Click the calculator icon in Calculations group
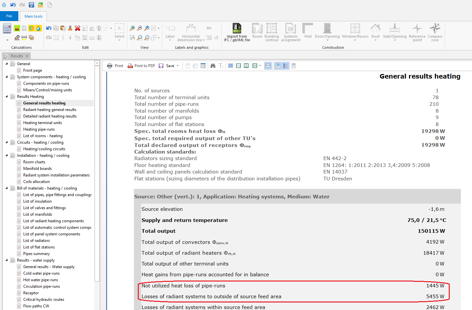Viewport: 472px width, 310px height. coord(7,28)
